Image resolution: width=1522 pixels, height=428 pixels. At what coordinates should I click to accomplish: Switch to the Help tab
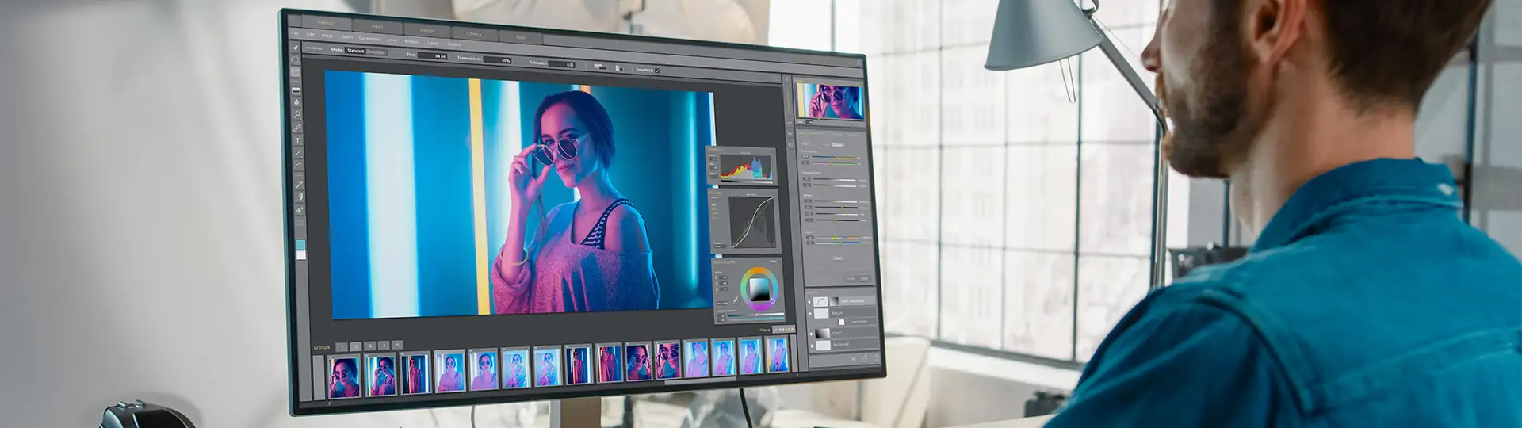click(521, 37)
